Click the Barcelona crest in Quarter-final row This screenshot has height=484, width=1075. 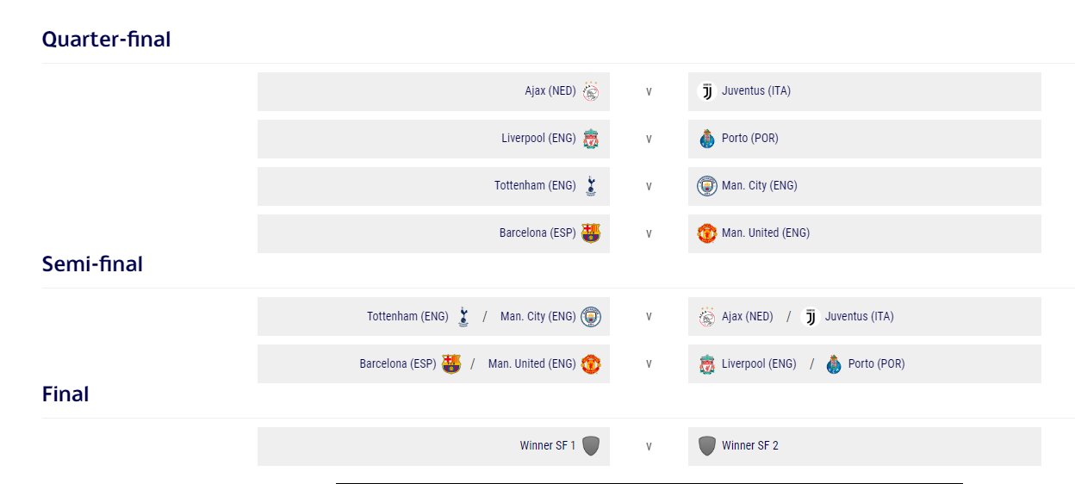(x=591, y=233)
